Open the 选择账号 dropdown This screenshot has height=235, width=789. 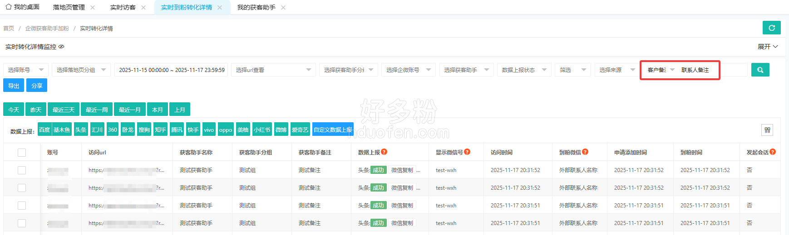tap(25, 70)
